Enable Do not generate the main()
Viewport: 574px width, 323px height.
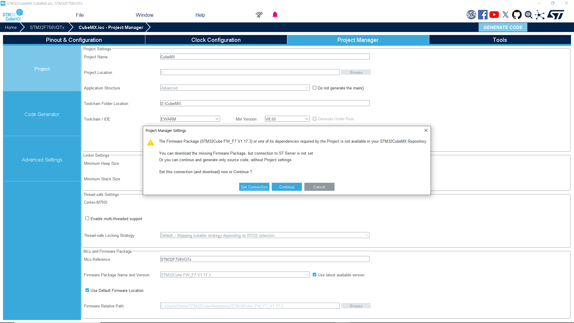315,87
